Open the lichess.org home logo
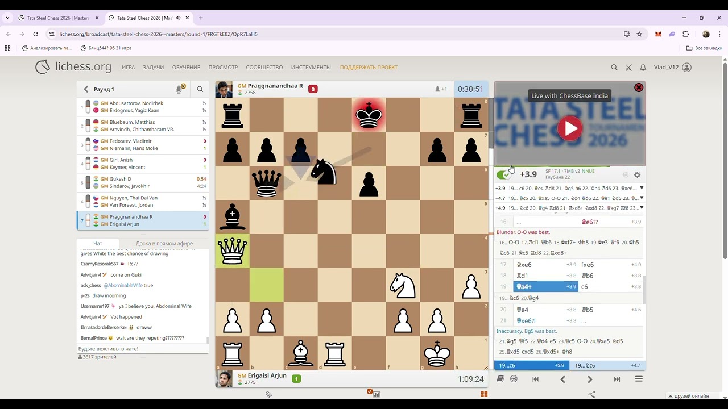 click(73, 67)
